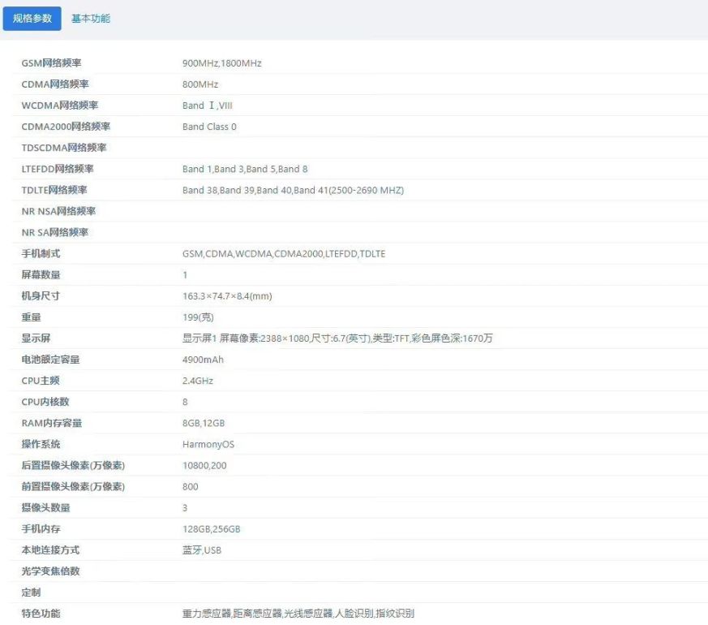Image resolution: width=708 pixels, height=625 pixels.
Task: Click the 特色功能 label
Action: [x=41, y=614]
